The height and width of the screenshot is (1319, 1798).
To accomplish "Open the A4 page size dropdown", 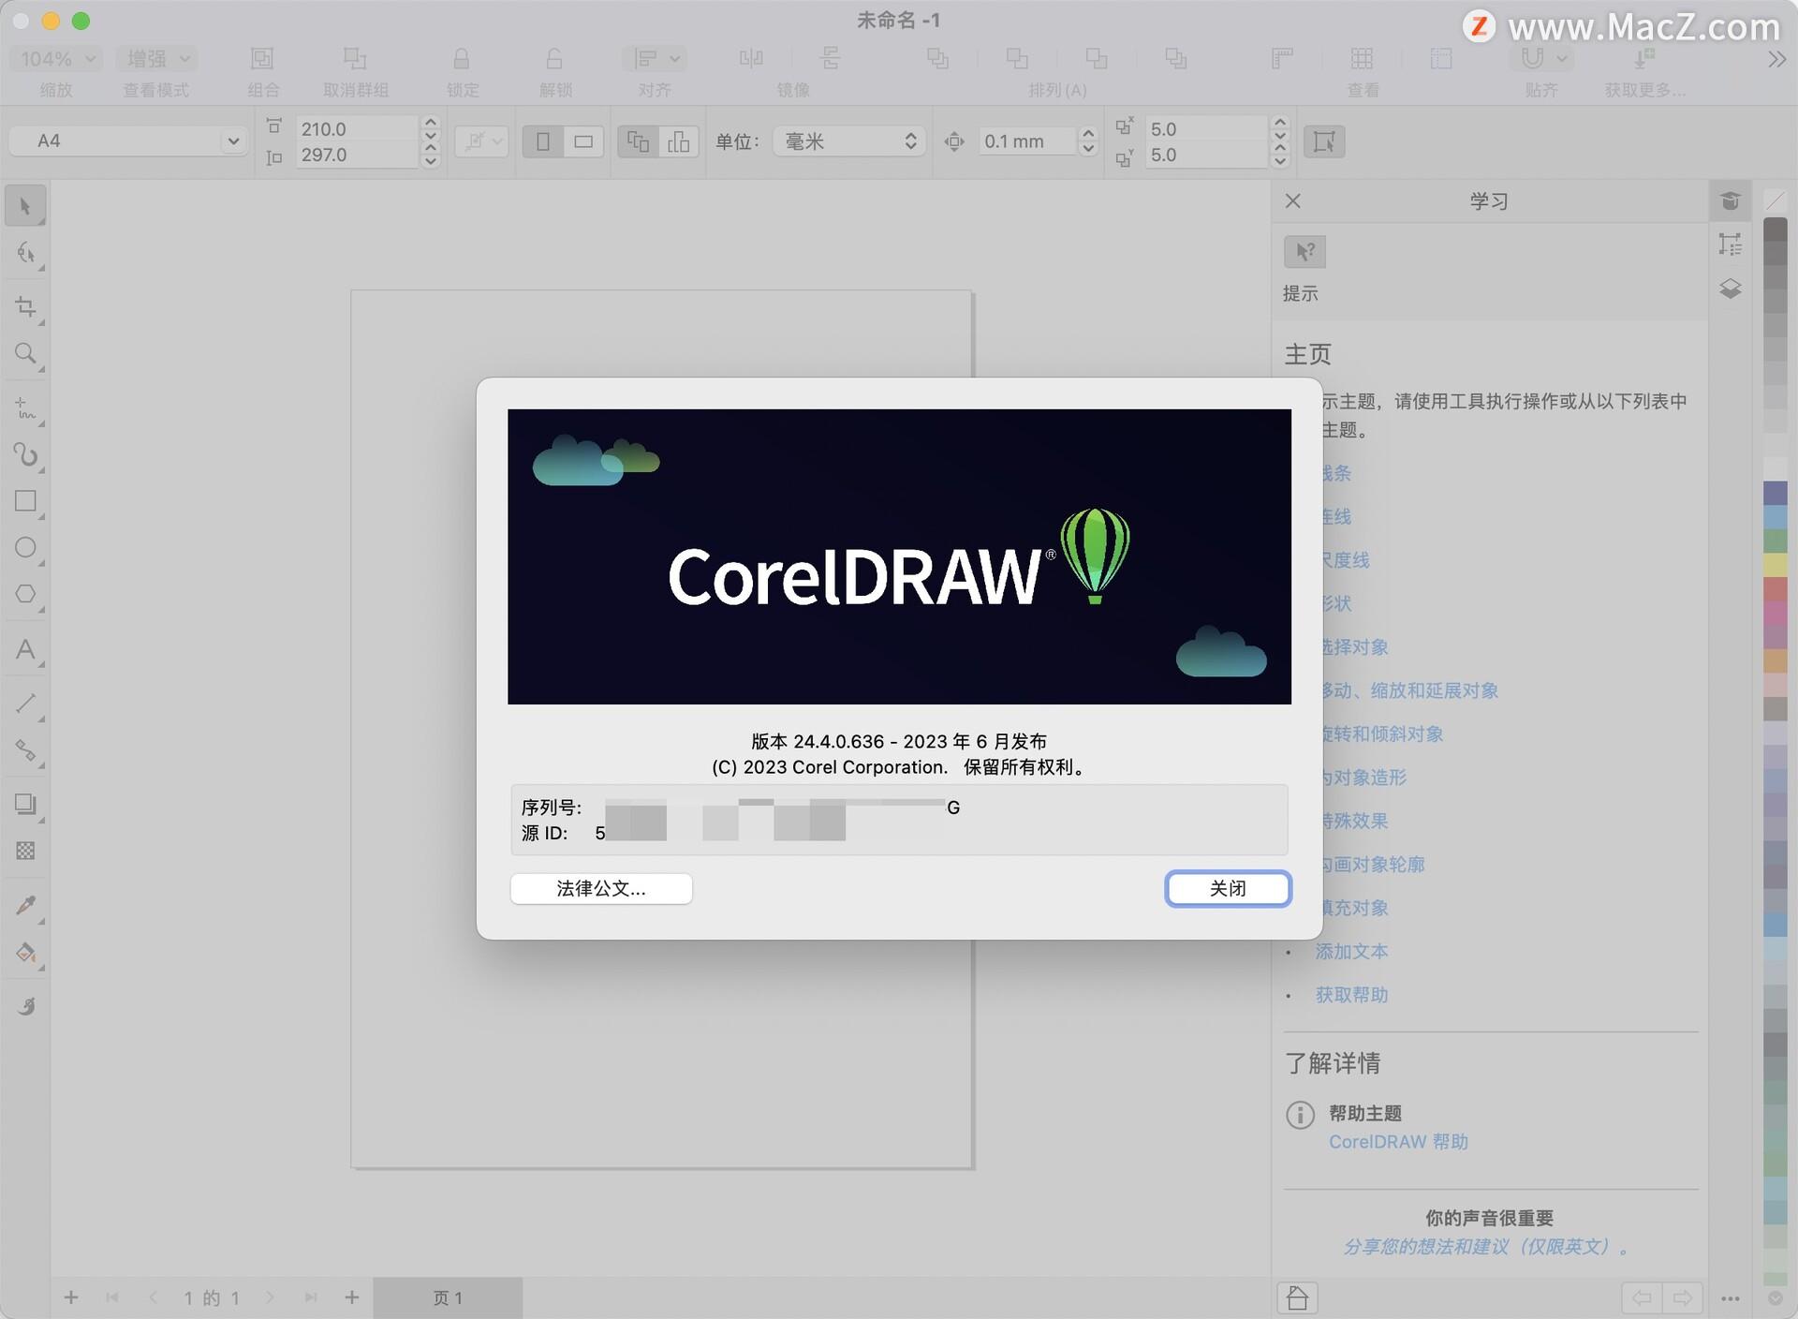I will (128, 141).
